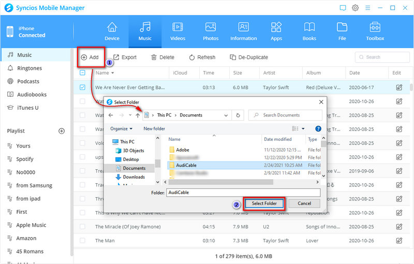The image size is (414, 264).
Task: Open the Apps tab
Action: pyautogui.click(x=276, y=32)
